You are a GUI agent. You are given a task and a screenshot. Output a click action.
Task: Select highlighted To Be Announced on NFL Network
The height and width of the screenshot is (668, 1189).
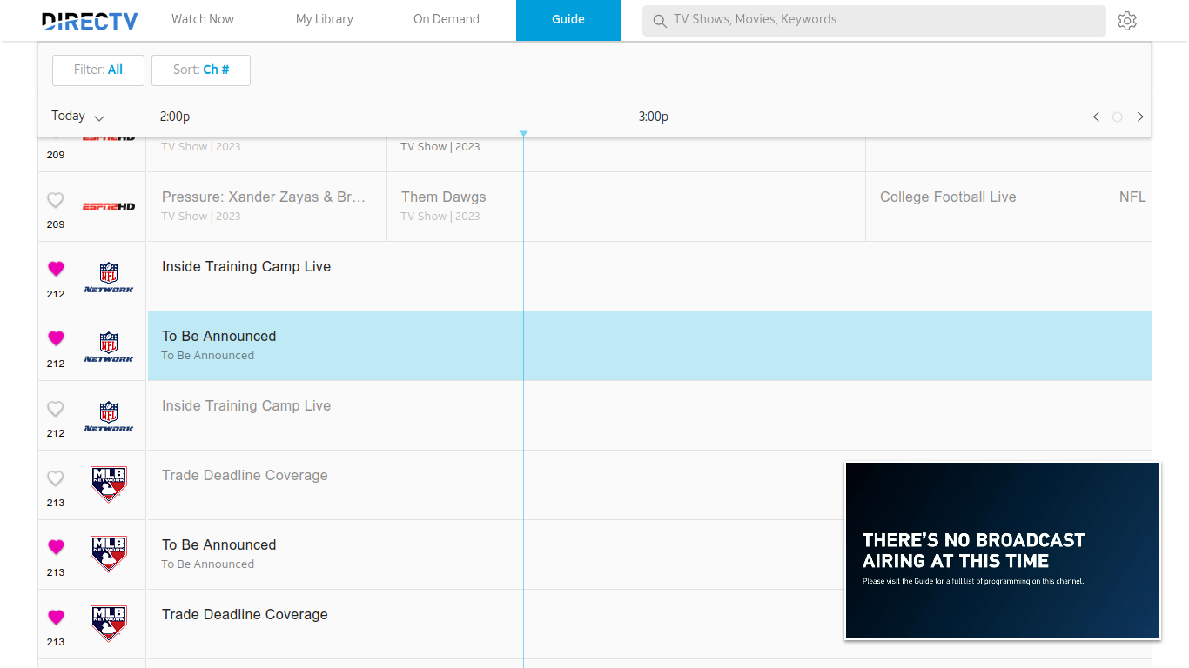(x=649, y=345)
